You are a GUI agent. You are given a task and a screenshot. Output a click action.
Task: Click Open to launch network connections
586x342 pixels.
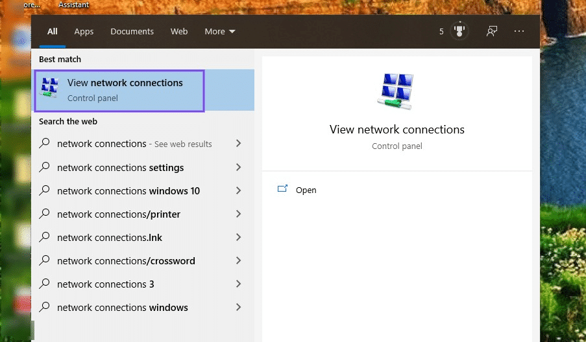pyautogui.click(x=306, y=190)
